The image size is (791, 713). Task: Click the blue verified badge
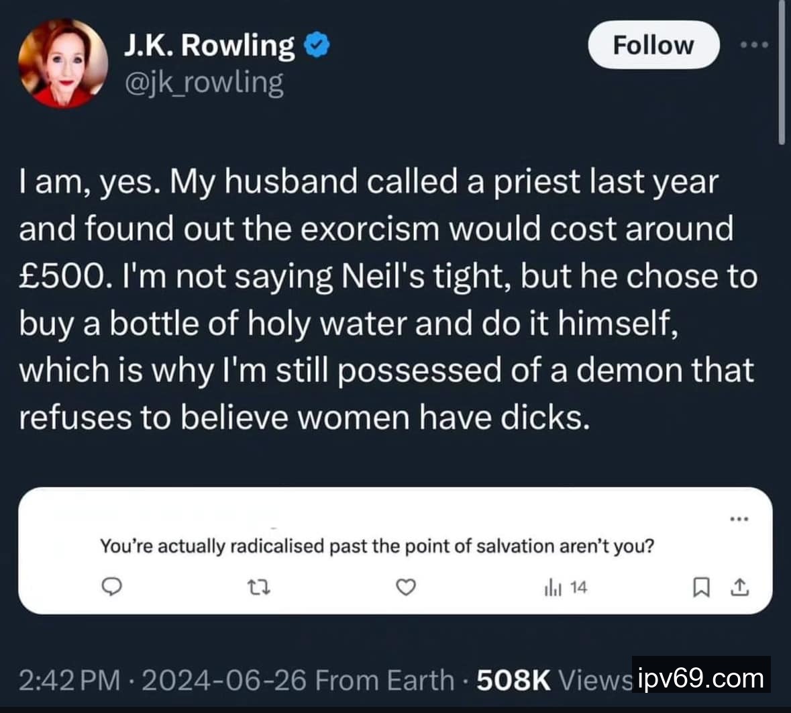[x=316, y=45]
